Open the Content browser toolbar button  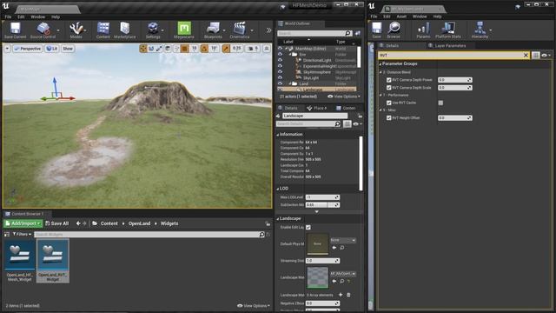click(x=103, y=30)
